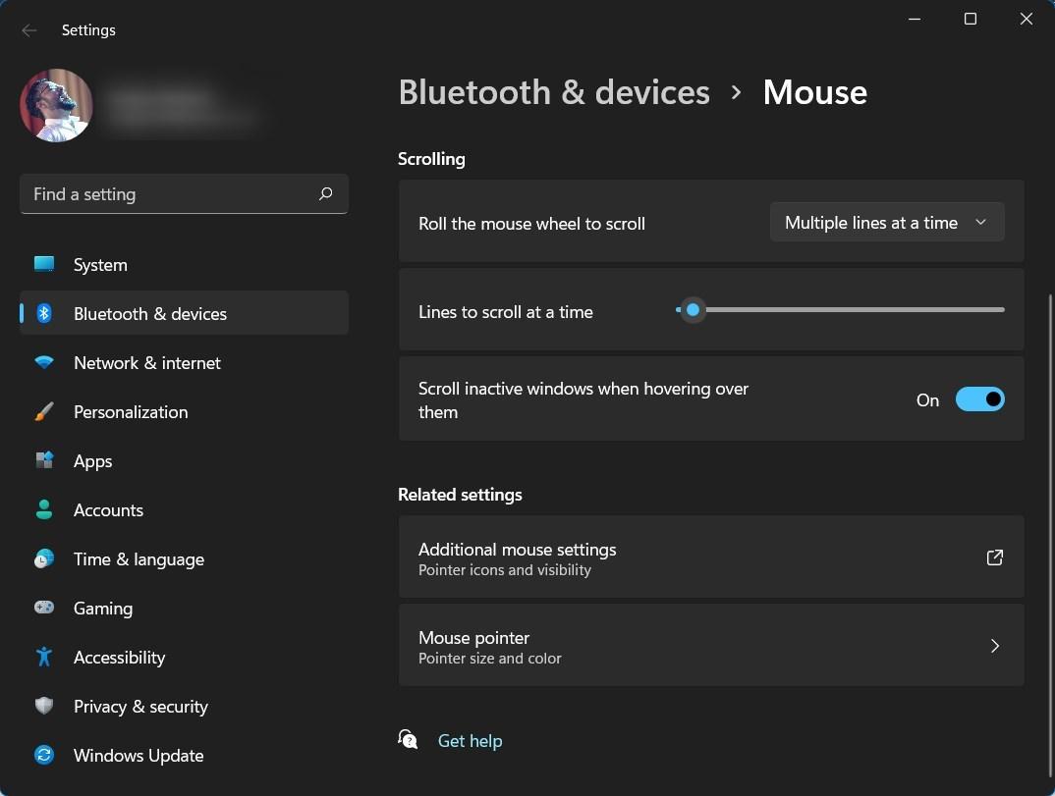
Task: Open Additional mouse settings external link
Action: [994, 557]
